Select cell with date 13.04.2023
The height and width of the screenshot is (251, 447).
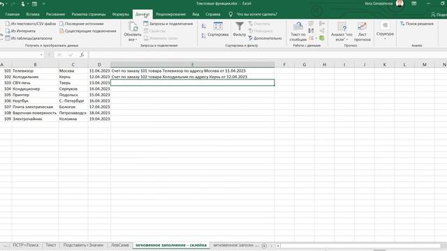pyautogui.click(x=99, y=83)
